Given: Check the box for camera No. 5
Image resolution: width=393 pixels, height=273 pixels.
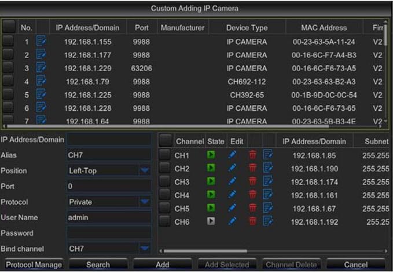Looking at the screenshot, I should (8, 94).
